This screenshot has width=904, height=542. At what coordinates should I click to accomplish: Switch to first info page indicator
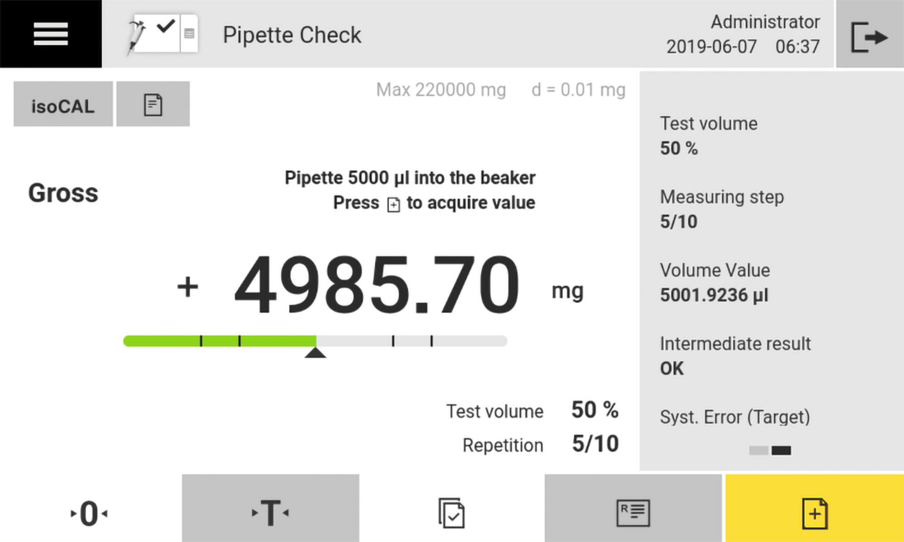coord(758,450)
